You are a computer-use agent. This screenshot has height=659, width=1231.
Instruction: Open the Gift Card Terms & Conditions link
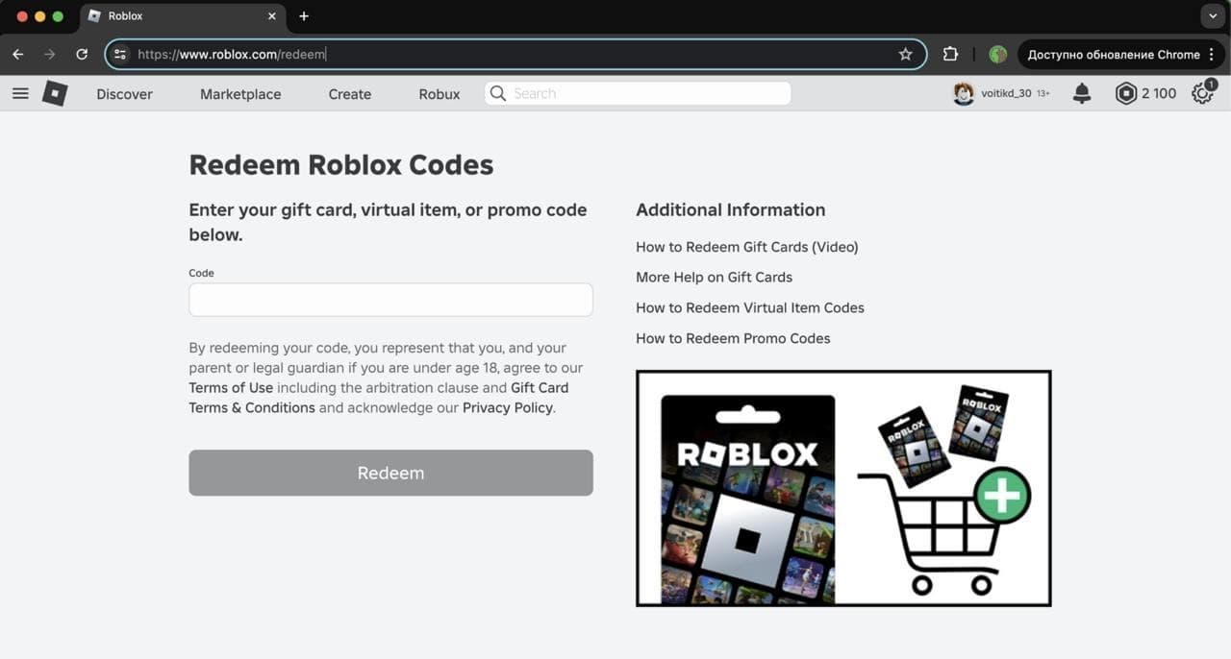[379, 398]
